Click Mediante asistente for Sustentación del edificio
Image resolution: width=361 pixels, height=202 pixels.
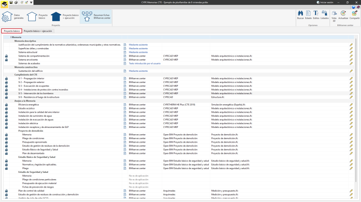(x=138, y=71)
